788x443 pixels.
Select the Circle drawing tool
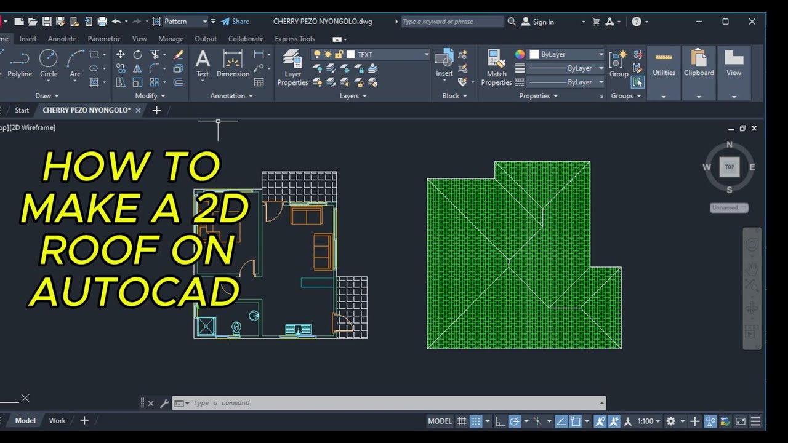pos(49,64)
